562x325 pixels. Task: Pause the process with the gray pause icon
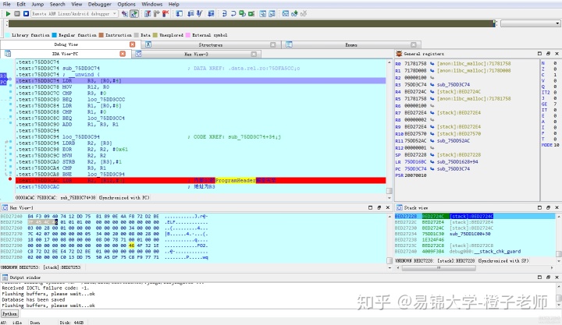pos(17,13)
